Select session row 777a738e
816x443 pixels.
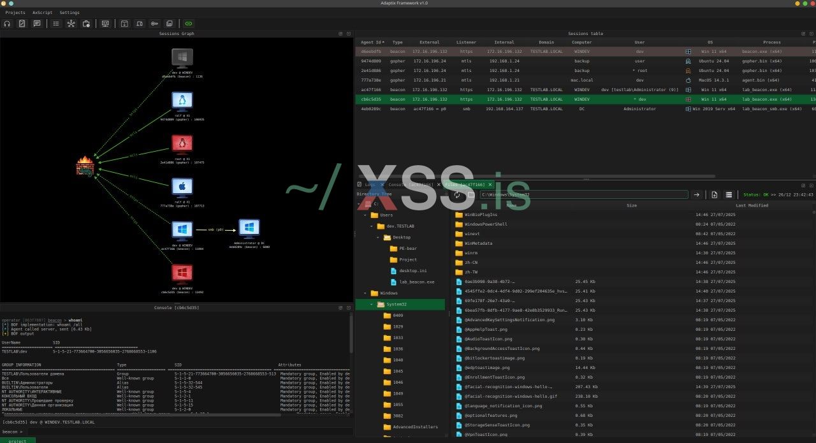click(x=585, y=80)
